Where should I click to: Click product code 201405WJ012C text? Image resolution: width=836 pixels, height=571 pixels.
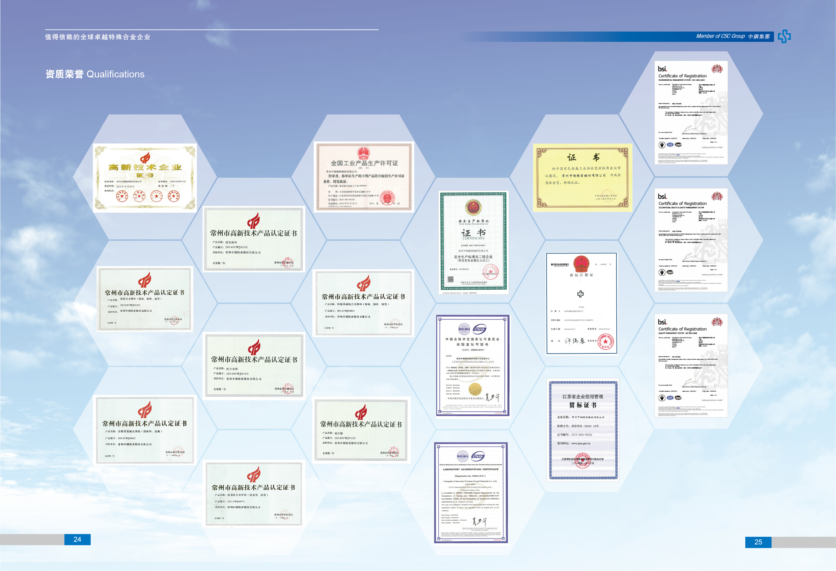(x=345, y=438)
